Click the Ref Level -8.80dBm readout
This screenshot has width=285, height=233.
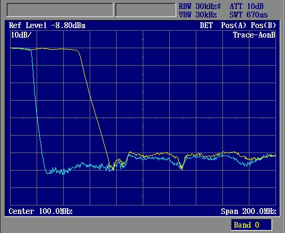[47, 25]
